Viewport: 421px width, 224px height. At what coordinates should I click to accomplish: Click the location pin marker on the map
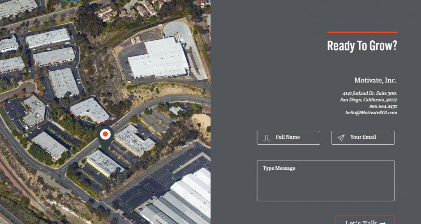(105, 138)
